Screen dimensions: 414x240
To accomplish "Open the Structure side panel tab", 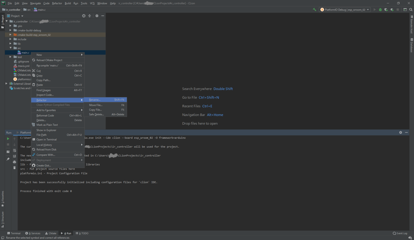I will click(2, 220).
